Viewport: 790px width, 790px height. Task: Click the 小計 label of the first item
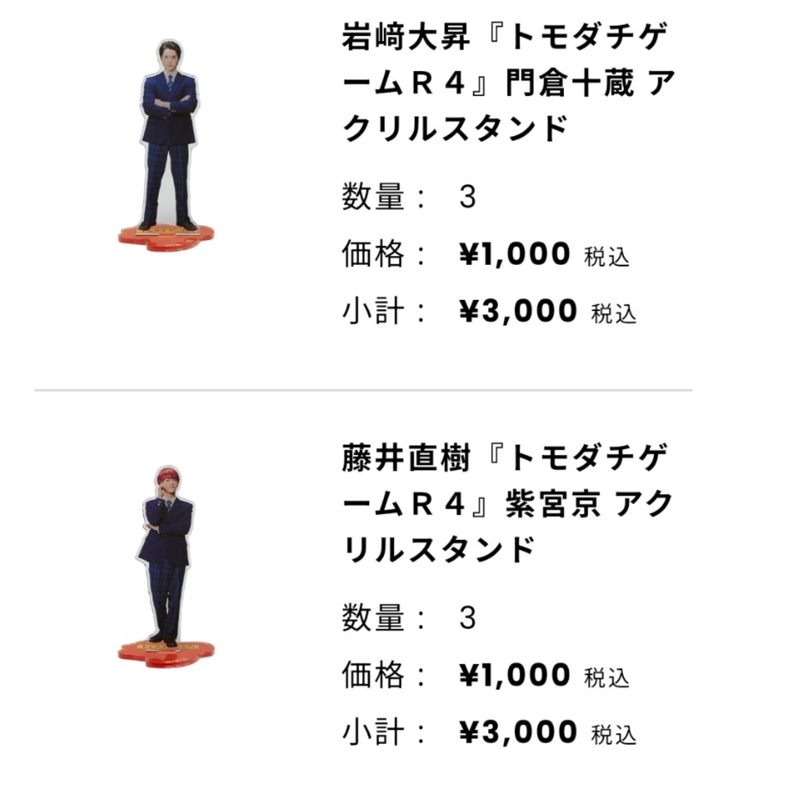(x=373, y=311)
